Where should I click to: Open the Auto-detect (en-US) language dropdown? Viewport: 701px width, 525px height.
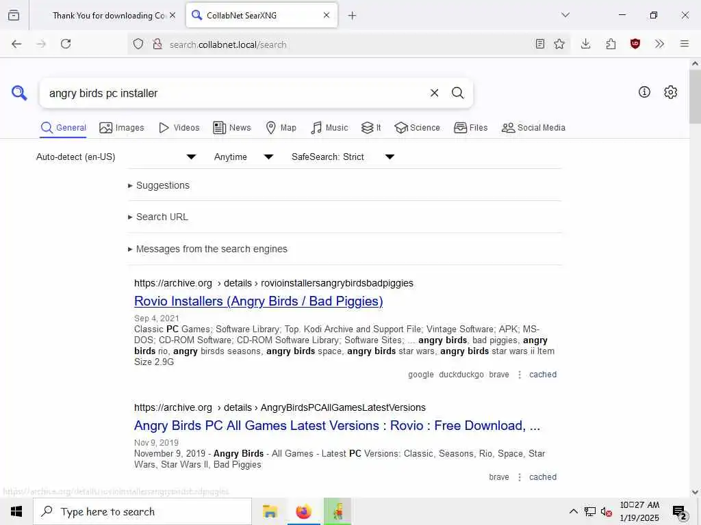point(116,157)
